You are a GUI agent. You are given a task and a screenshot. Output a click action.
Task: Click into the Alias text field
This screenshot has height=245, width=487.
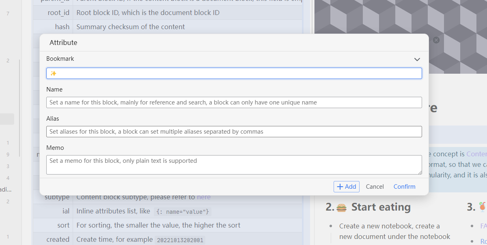point(234,132)
